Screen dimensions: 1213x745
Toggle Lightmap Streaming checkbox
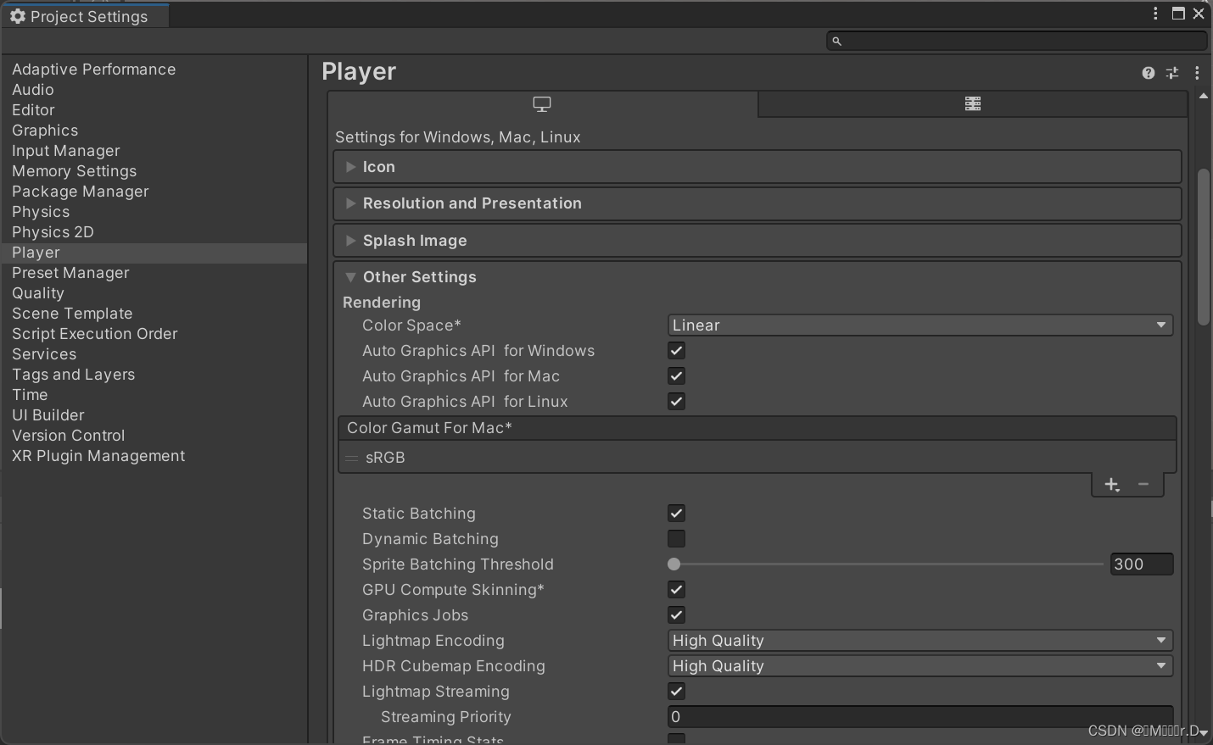tap(676, 692)
